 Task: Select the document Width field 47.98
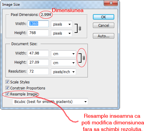tap(38, 53)
